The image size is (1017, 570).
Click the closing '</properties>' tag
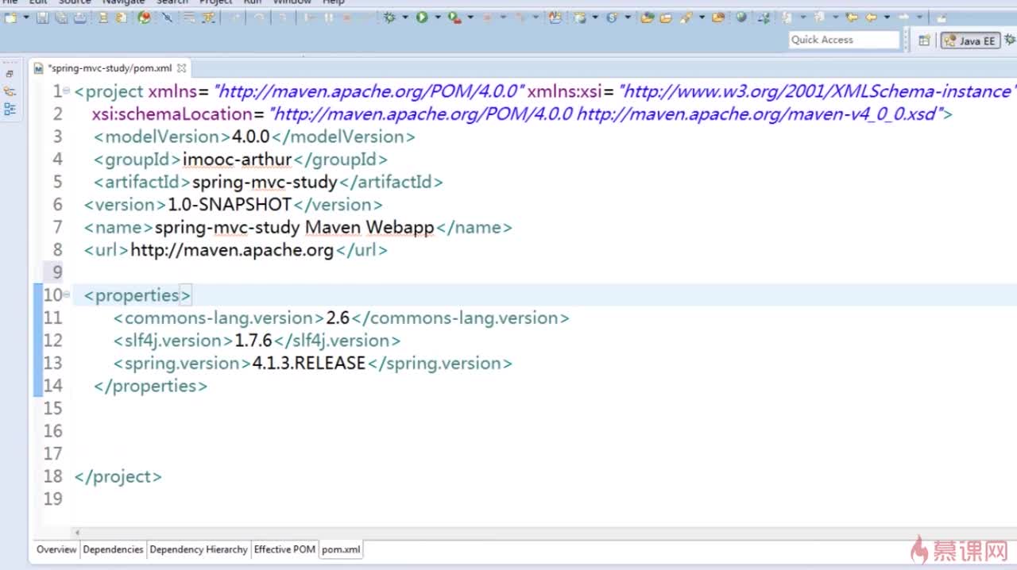[x=150, y=386]
